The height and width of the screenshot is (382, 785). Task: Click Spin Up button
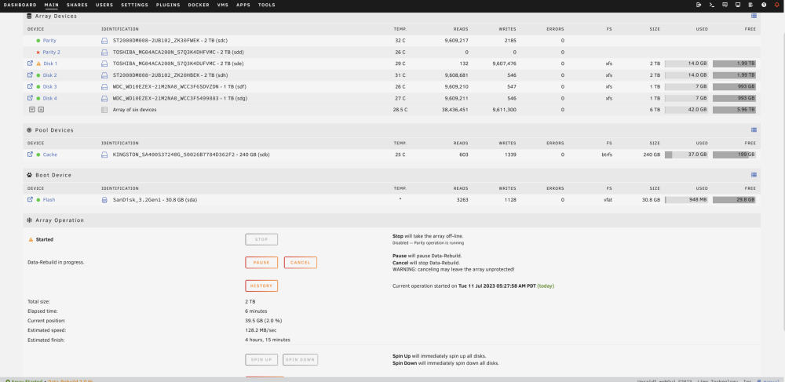pos(261,359)
